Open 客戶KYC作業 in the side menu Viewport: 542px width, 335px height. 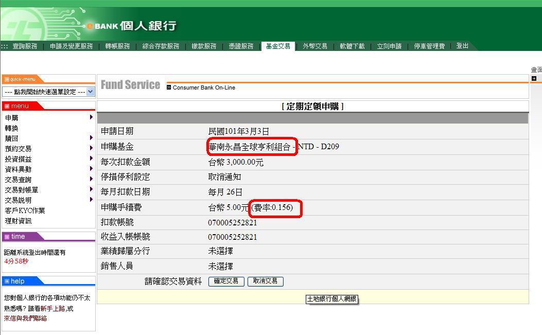click(x=25, y=210)
